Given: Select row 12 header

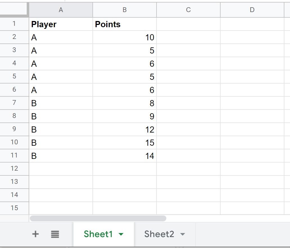Looking at the screenshot, I should point(14,168).
